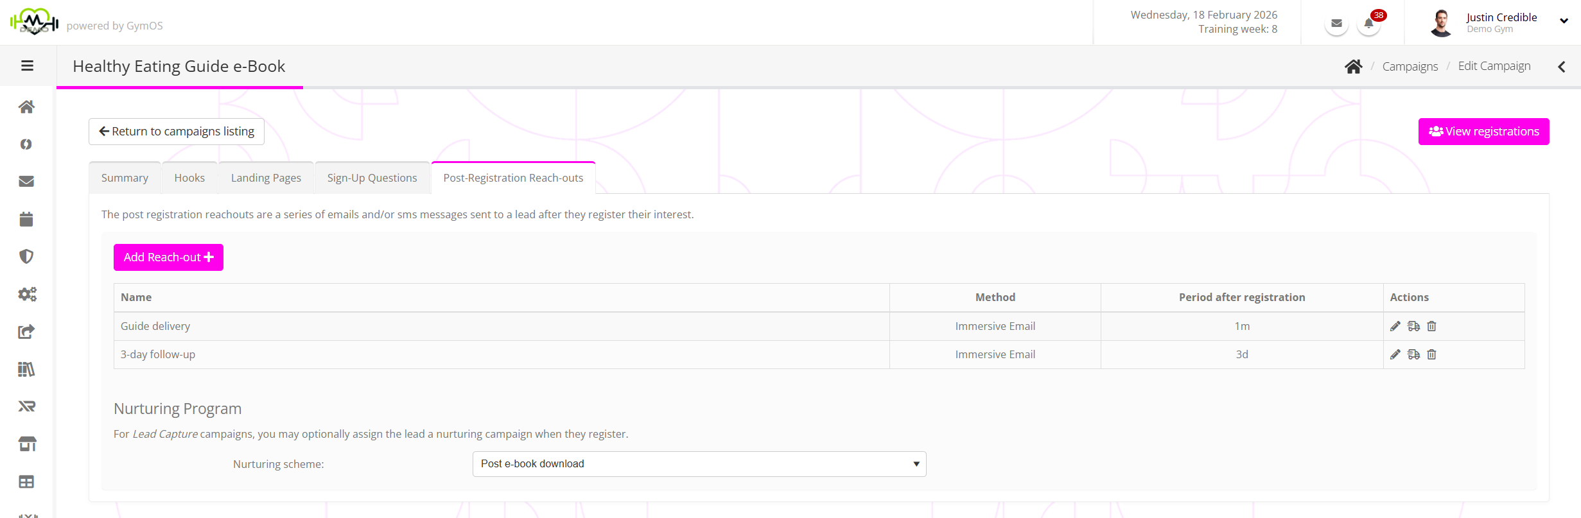The image size is (1581, 518).
Task: Expand the Justin Credible user menu
Action: [x=1564, y=21]
